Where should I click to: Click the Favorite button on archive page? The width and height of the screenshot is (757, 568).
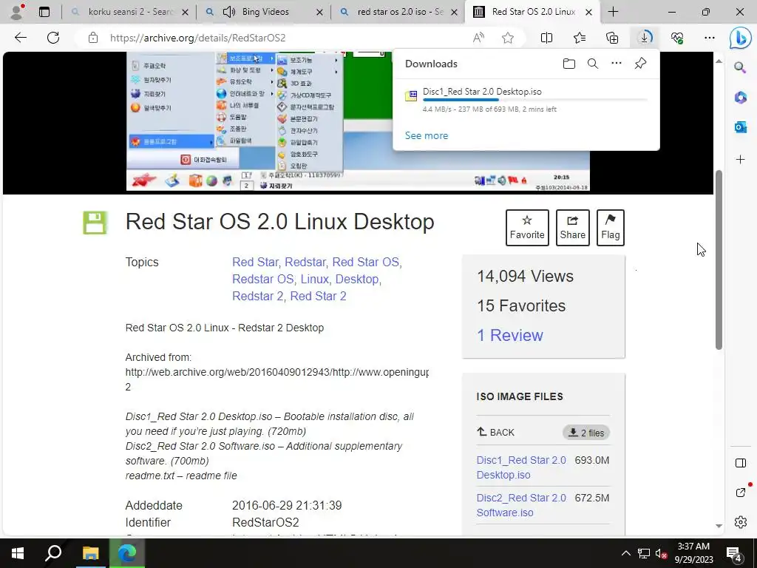point(526,228)
